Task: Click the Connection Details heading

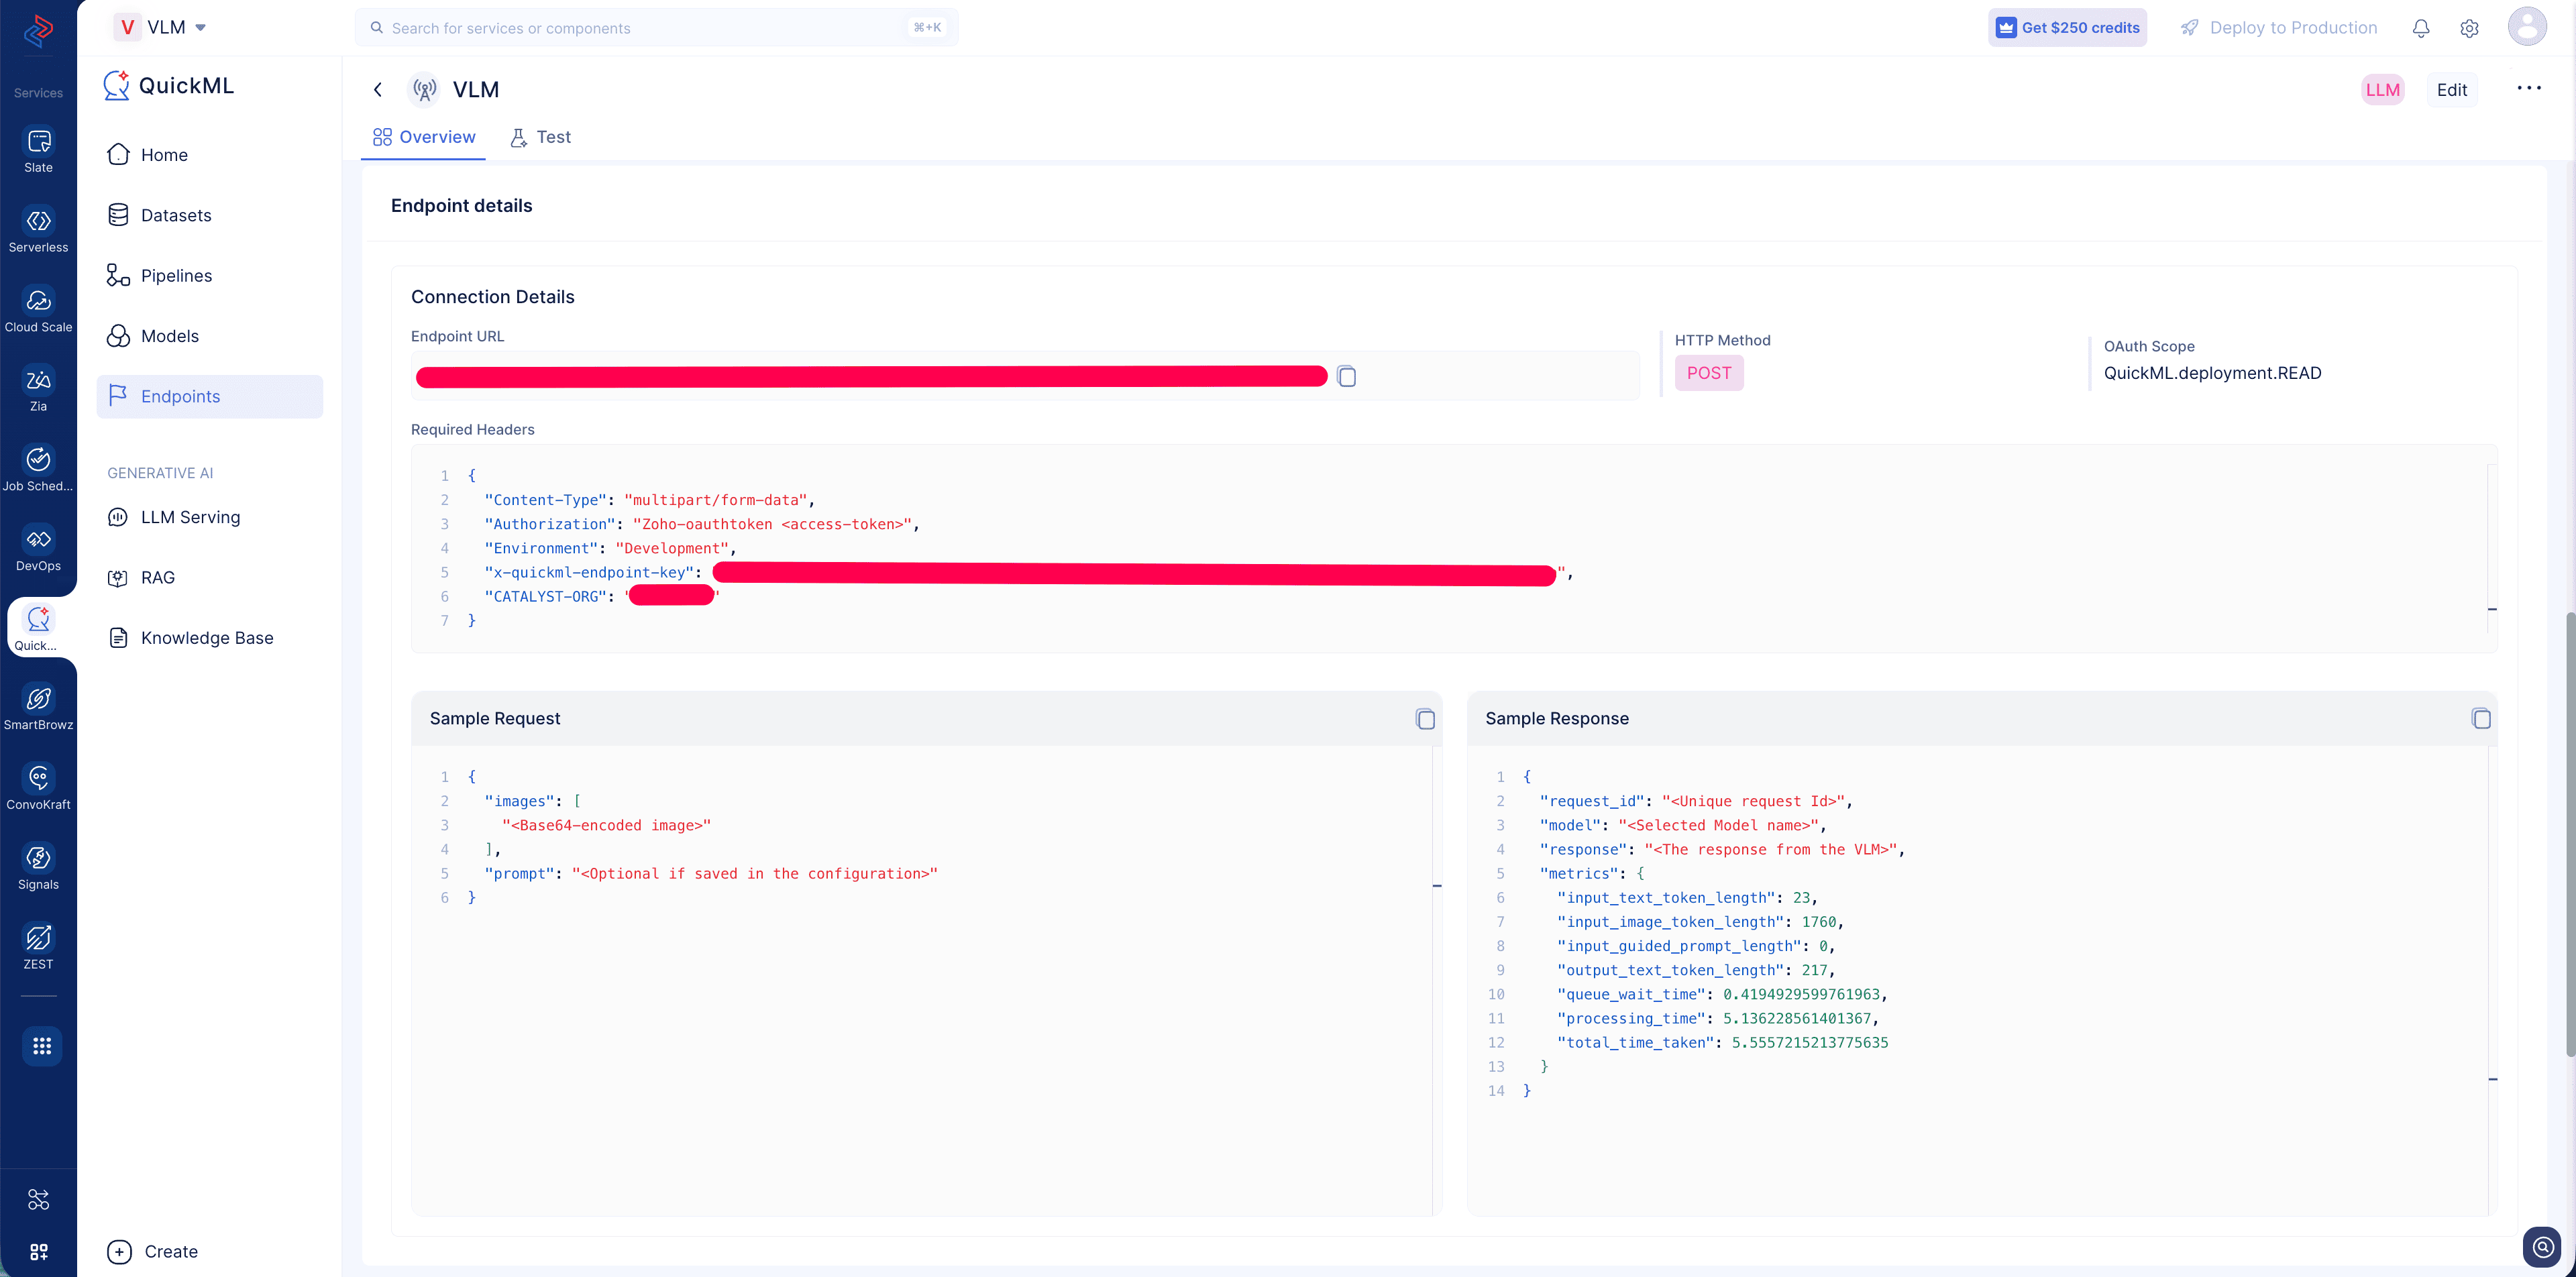Action: click(x=492, y=297)
